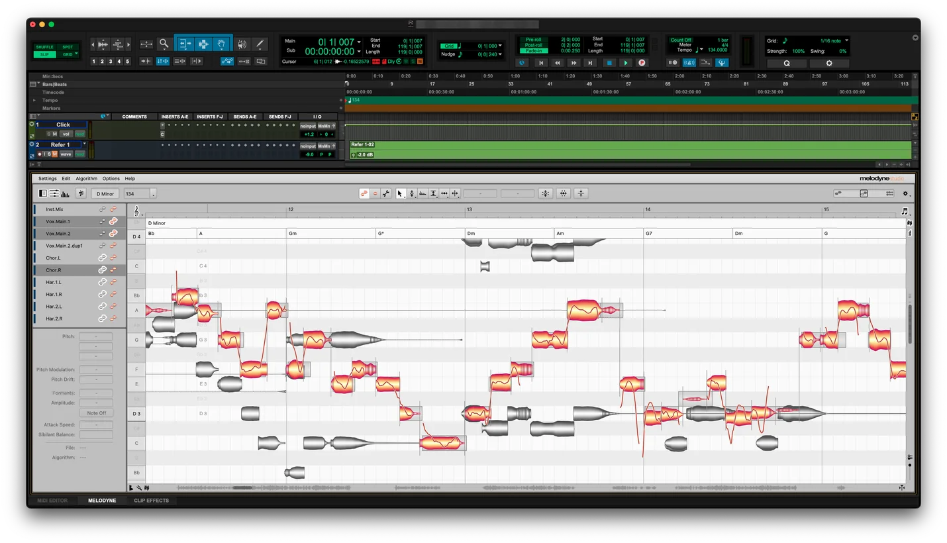This screenshot has height=543, width=947.
Task: Select the Scrubber speaker tool
Action: click(x=242, y=44)
